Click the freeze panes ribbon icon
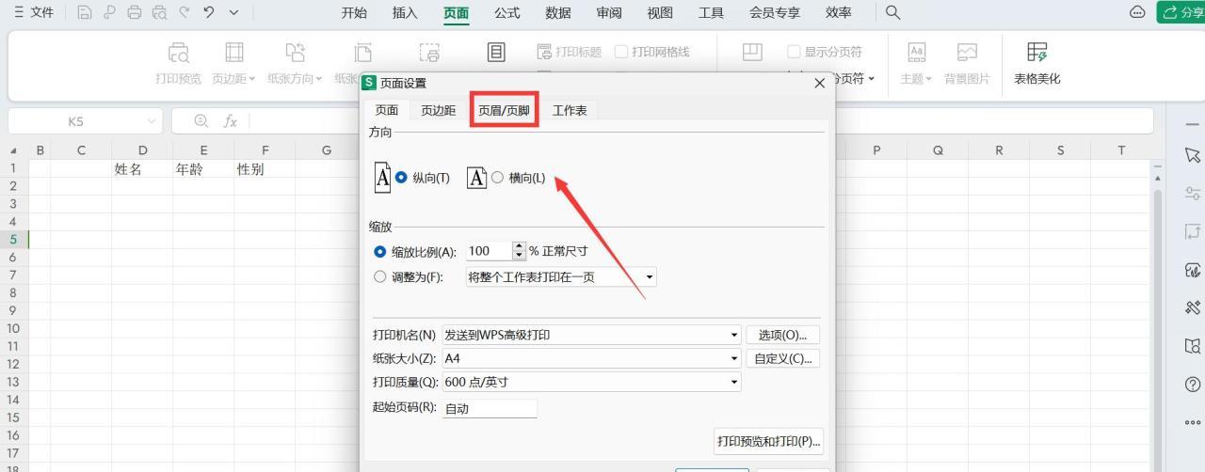Viewport: 1205px width, 472px height. pyautogui.click(x=752, y=53)
